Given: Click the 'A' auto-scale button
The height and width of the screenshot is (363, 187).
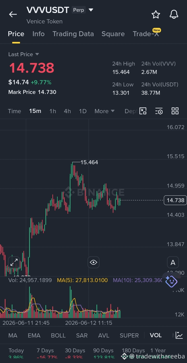Looking at the screenshot, I should [173, 263].
